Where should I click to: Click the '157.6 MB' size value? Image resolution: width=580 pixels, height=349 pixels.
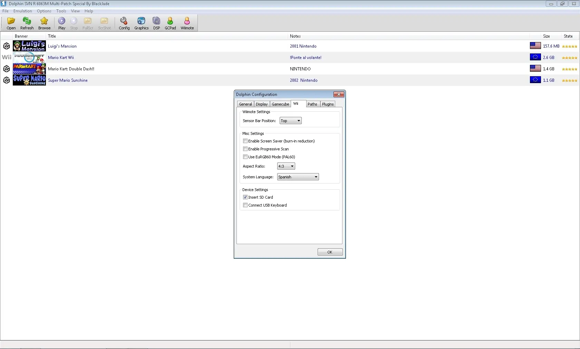pos(551,46)
